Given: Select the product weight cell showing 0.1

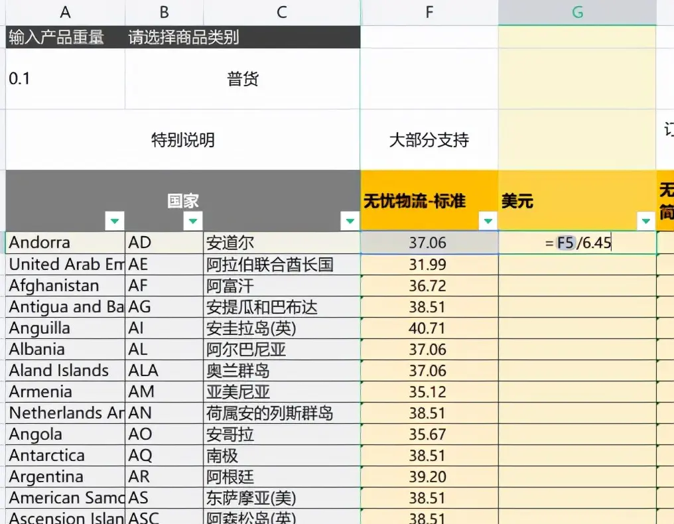Looking at the screenshot, I should pyautogui.click(x=65, y=79).
